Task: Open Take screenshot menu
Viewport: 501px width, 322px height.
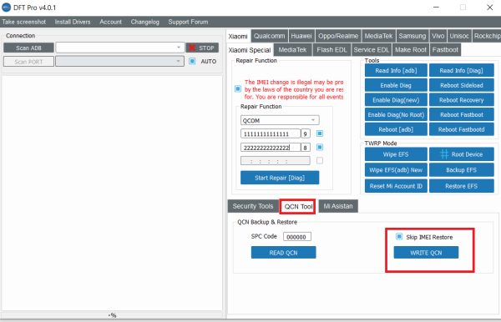Action: coord(24,22)
